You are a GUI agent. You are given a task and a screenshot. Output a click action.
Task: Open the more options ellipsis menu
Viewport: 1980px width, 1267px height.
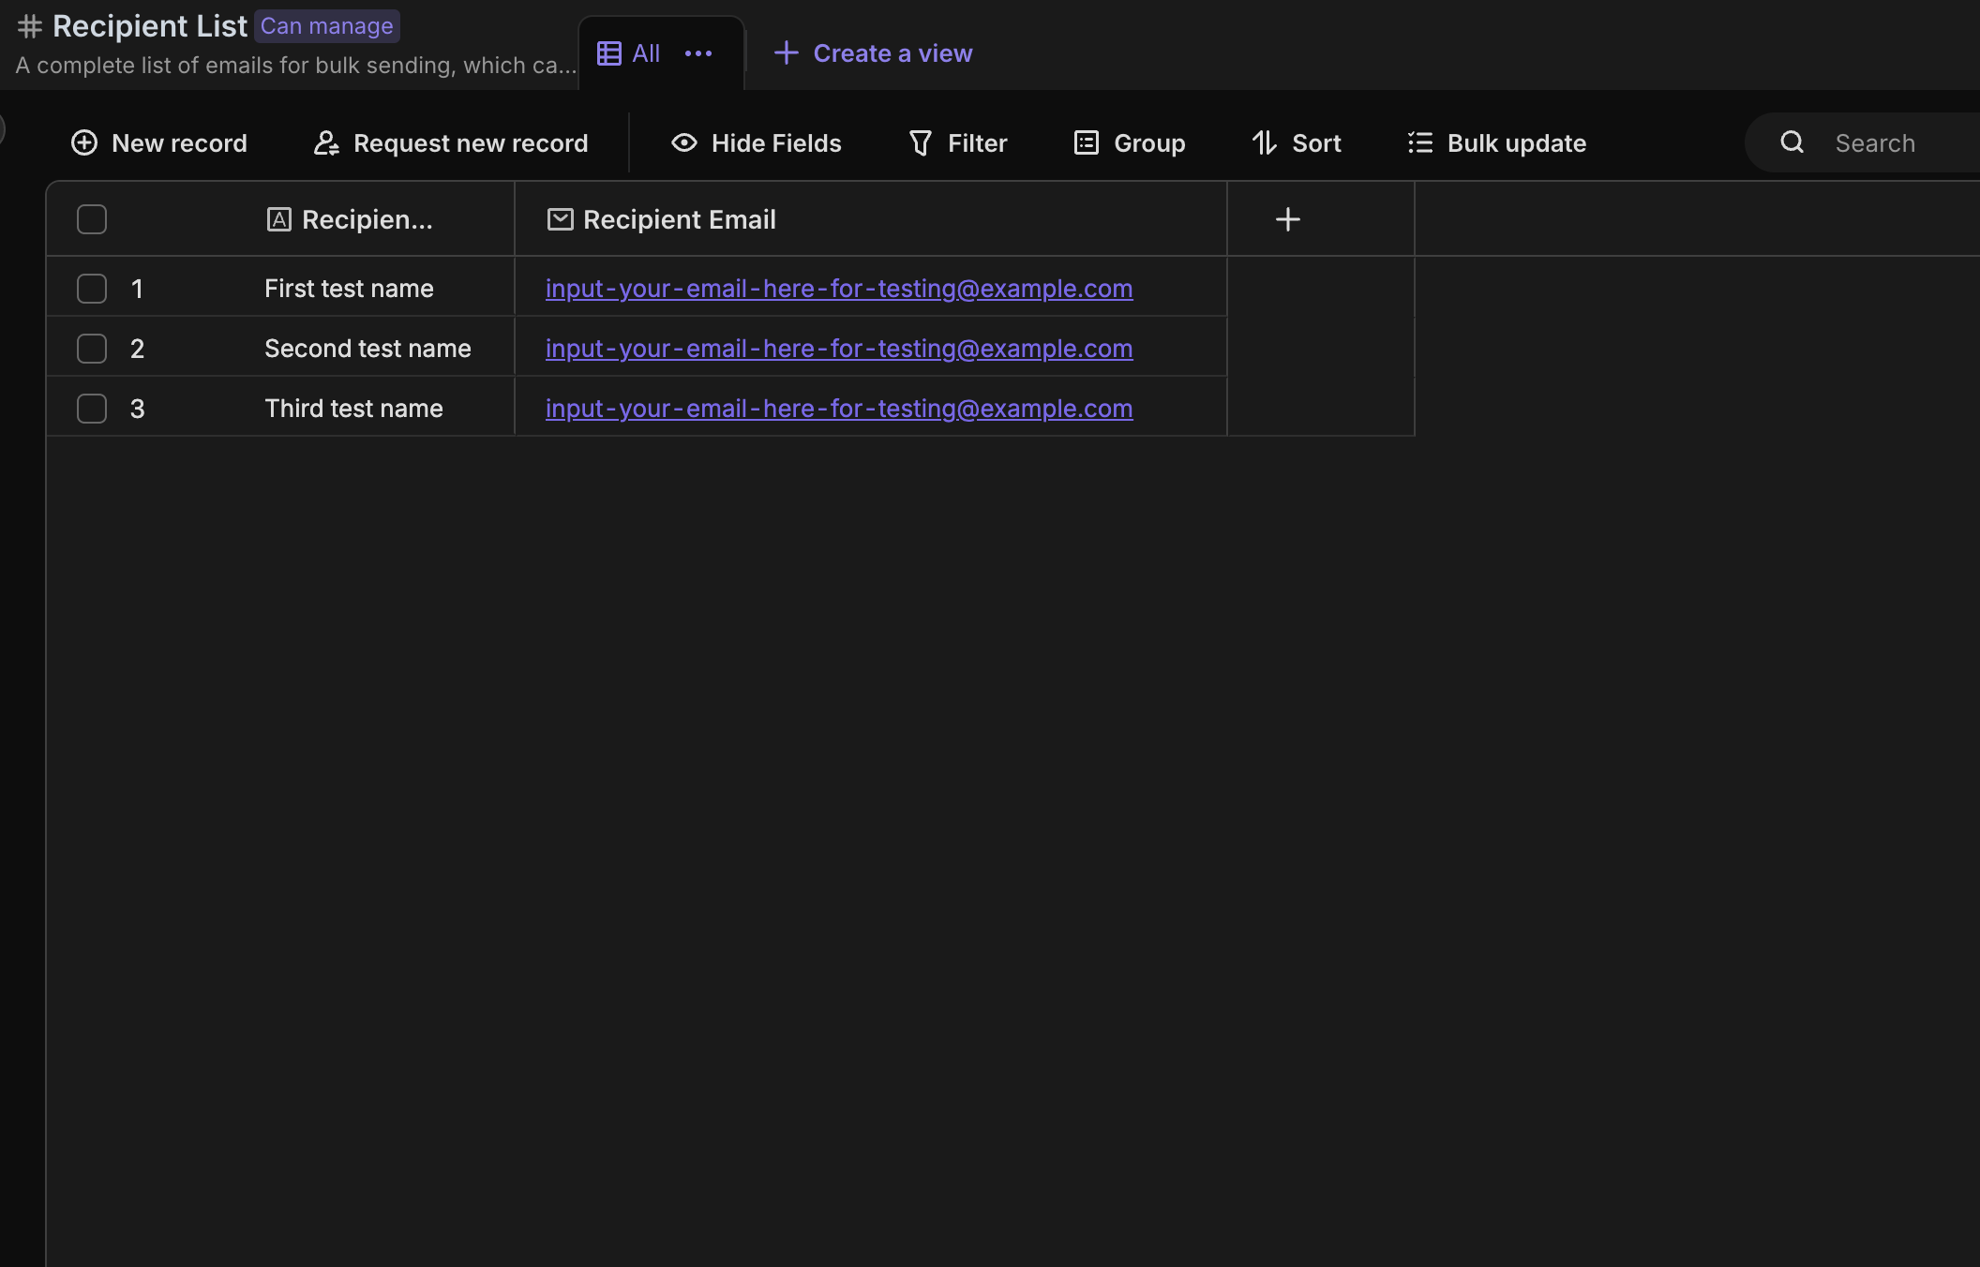[698, 52]
